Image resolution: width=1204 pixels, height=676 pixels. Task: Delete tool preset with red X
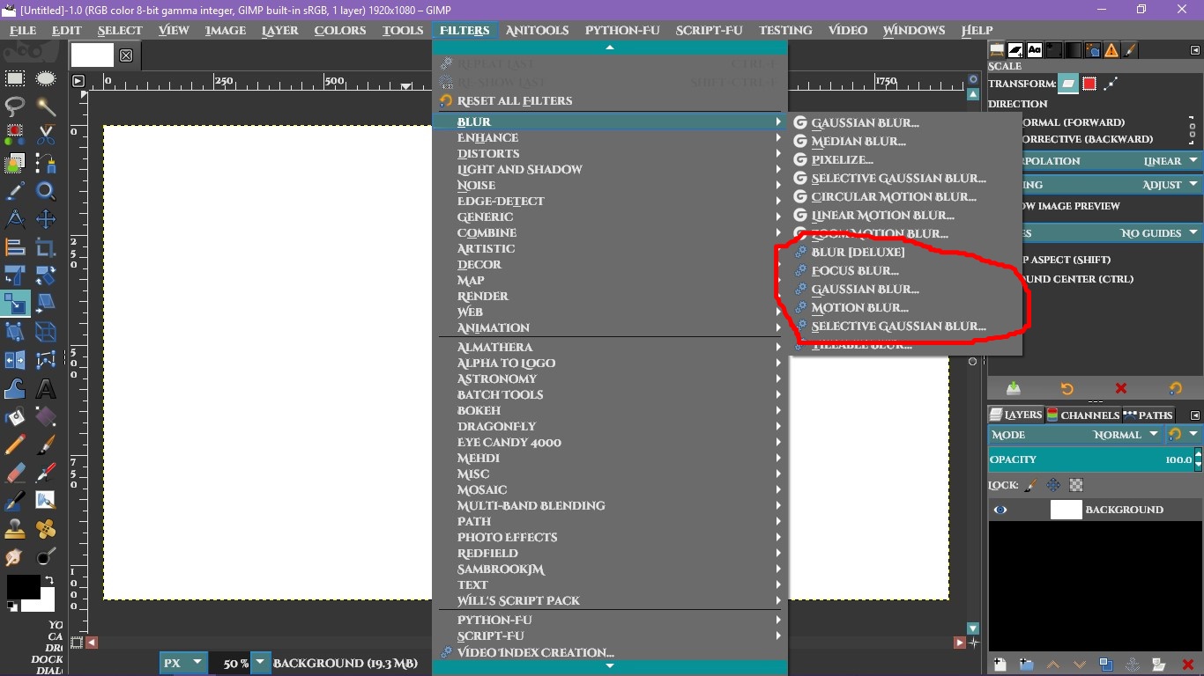(1121, 388)
